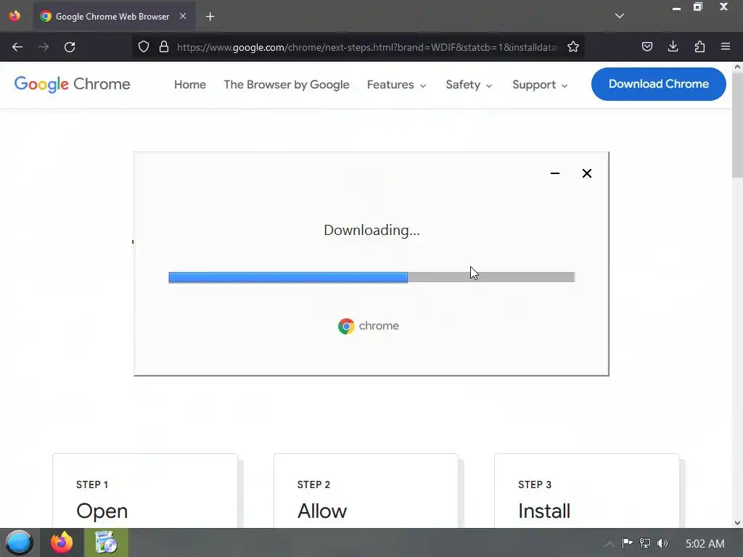The height and width of the screenshot is (557, 743).
Task: Open The Browser by Google link
Action: (287, 85)
